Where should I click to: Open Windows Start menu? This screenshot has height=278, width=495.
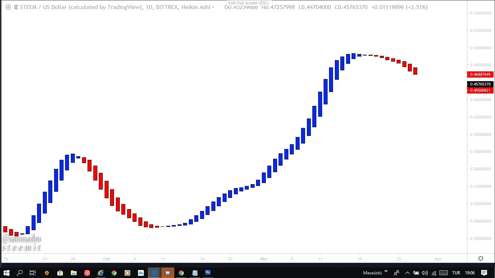click(7, 273)
